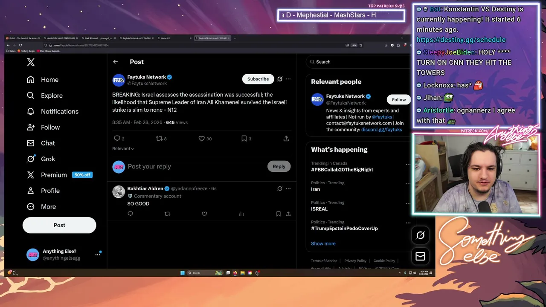Open Faytuks Network profile avatar in post
This screenshot has width=546, height=307.
(x=119, y=80)
